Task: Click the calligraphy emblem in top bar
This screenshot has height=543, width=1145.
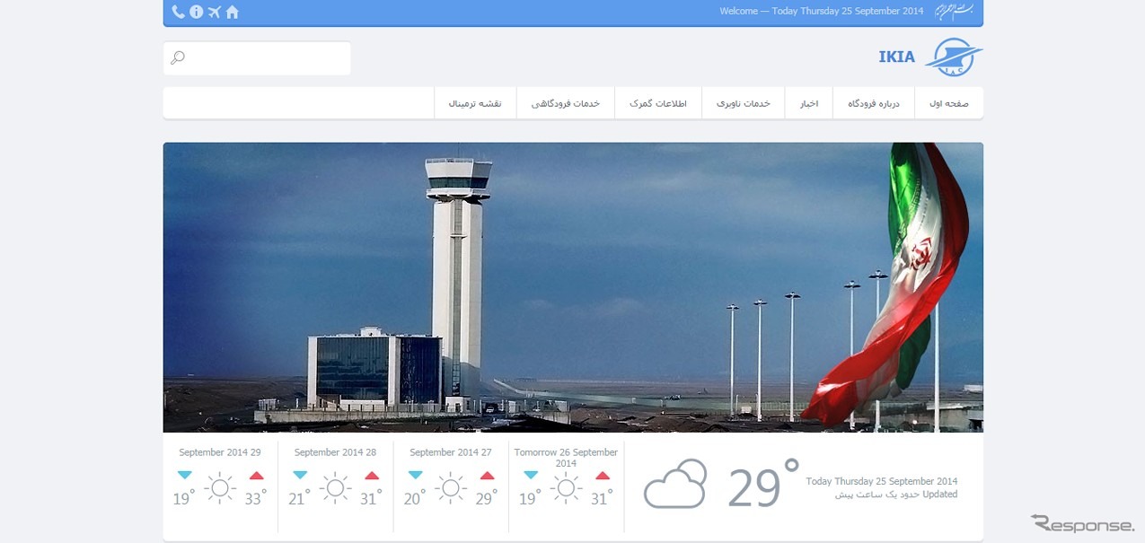Action: point(955,12)
